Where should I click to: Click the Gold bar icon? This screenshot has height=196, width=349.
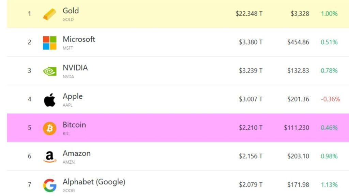point(49,14)
